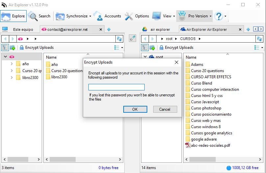This screenshot has height=173, width=266.
Task: Click the Help question mark icon
Action: click(219, 16)
